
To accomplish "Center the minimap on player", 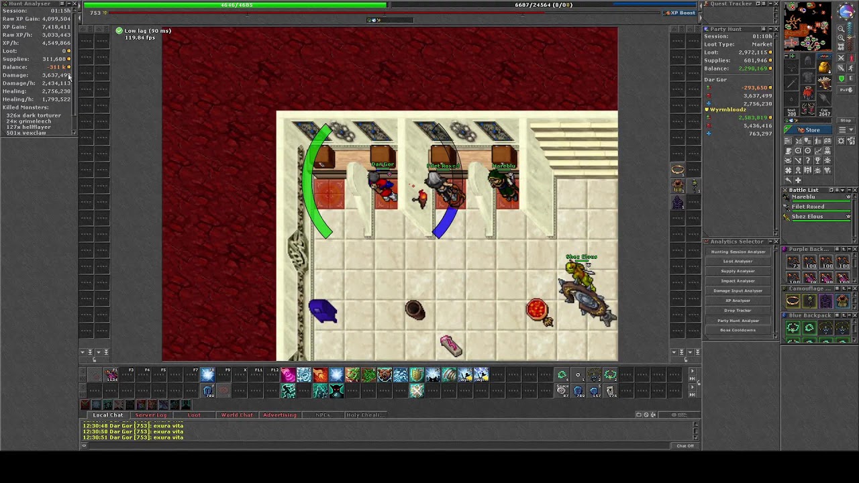I will click(841, 47).
